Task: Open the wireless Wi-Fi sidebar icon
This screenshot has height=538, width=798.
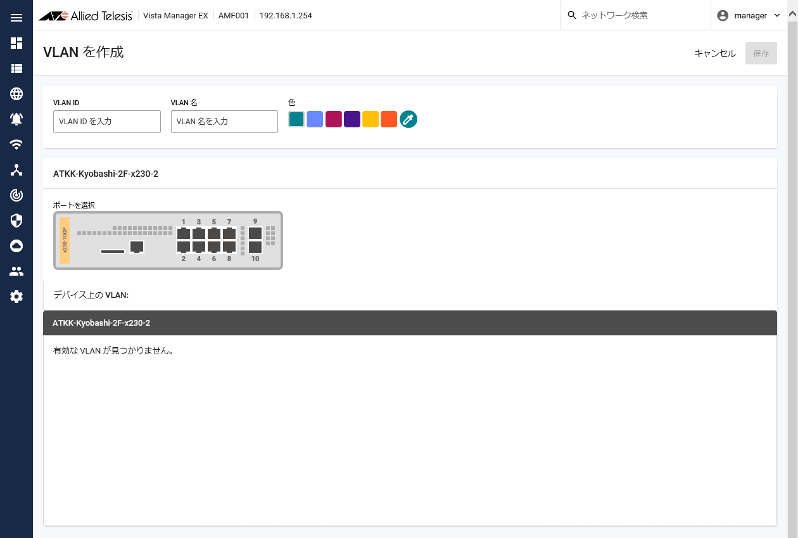Action: 16,144
